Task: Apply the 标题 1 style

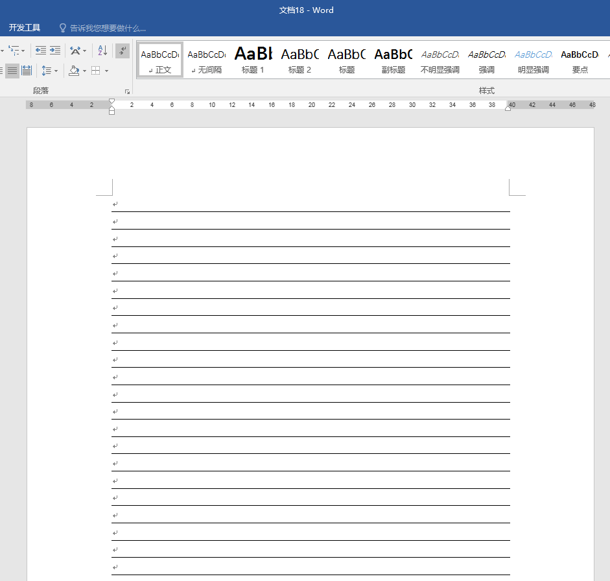Action: click(253, 60)
